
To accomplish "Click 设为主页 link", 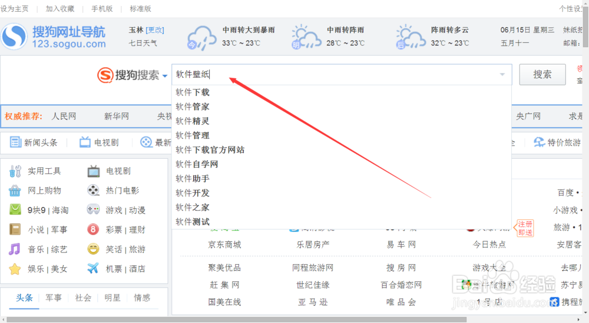I will (x=14, y=9).
